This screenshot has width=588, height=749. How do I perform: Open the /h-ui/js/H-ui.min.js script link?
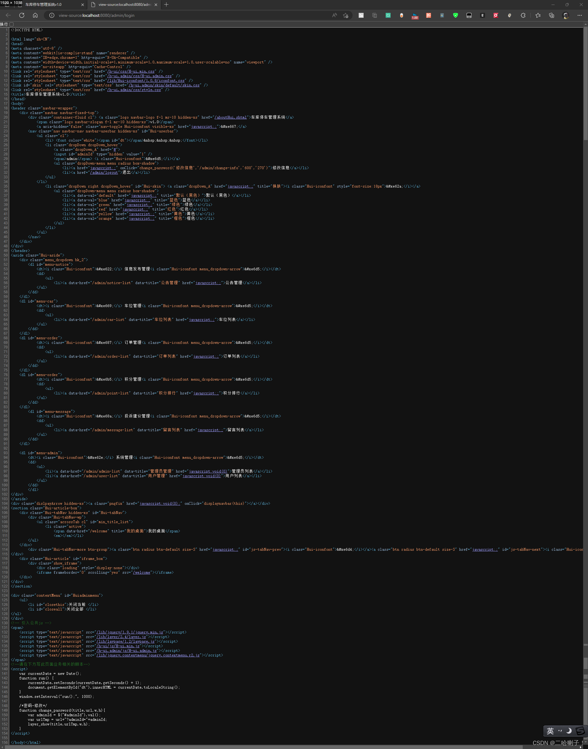[118, 646]
